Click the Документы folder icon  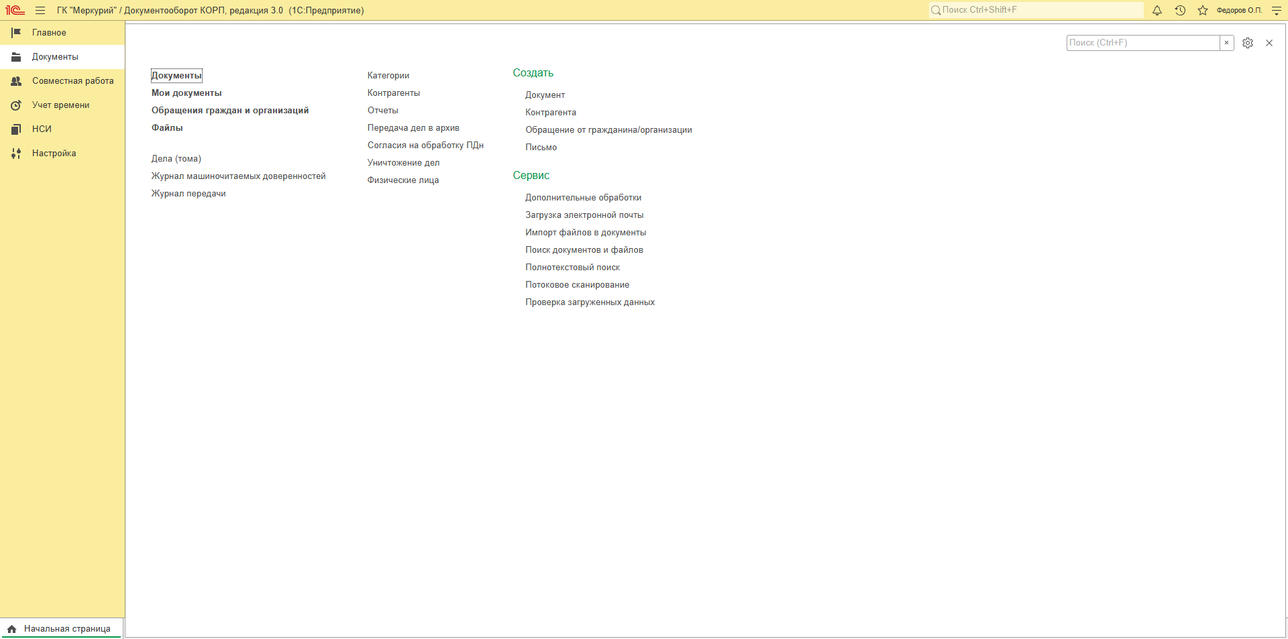[x=16, y=56]
